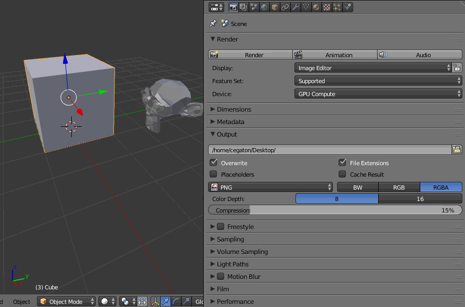Enable snapping with the magnet-area snap icon
The width and height of the screenshot is (465, 307).
click(x=142, y=301)
